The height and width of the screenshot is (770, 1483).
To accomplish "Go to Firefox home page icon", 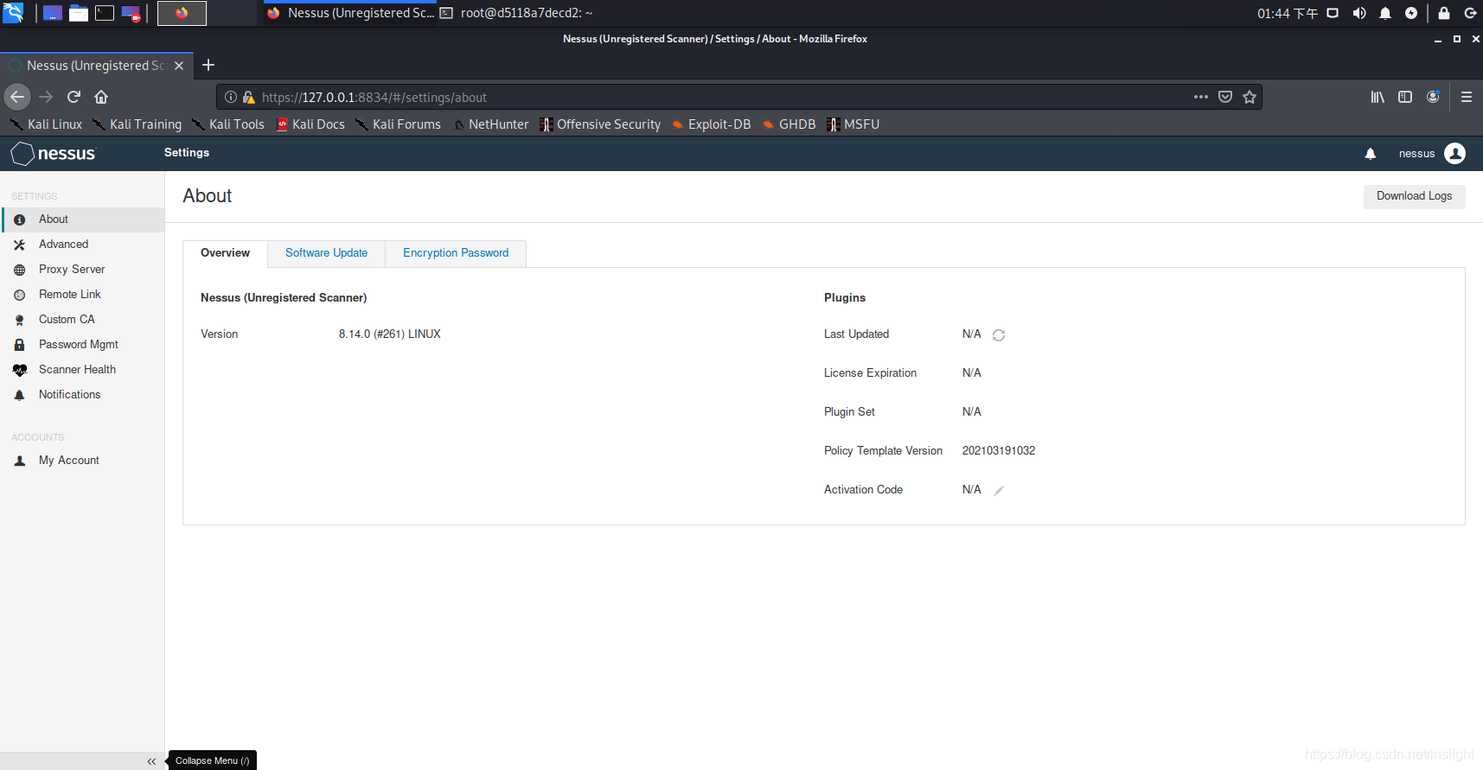I will [x=101, y=97].
